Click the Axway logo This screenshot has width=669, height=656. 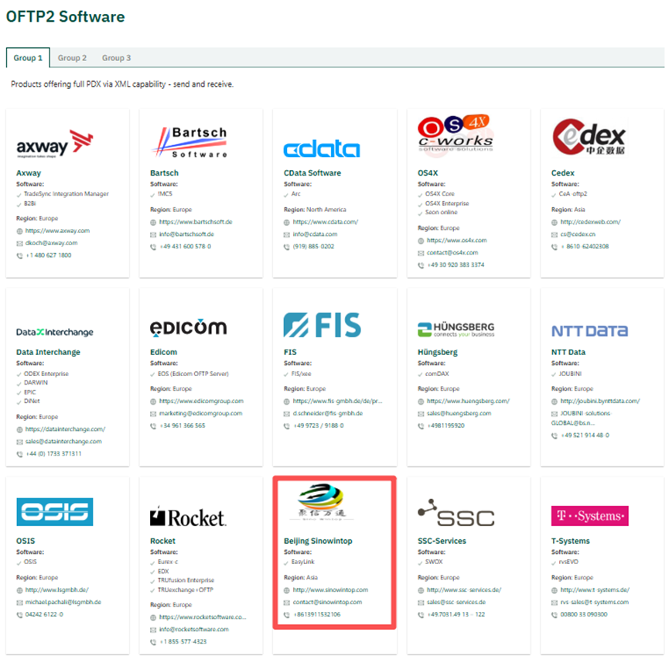pos(55,144)
